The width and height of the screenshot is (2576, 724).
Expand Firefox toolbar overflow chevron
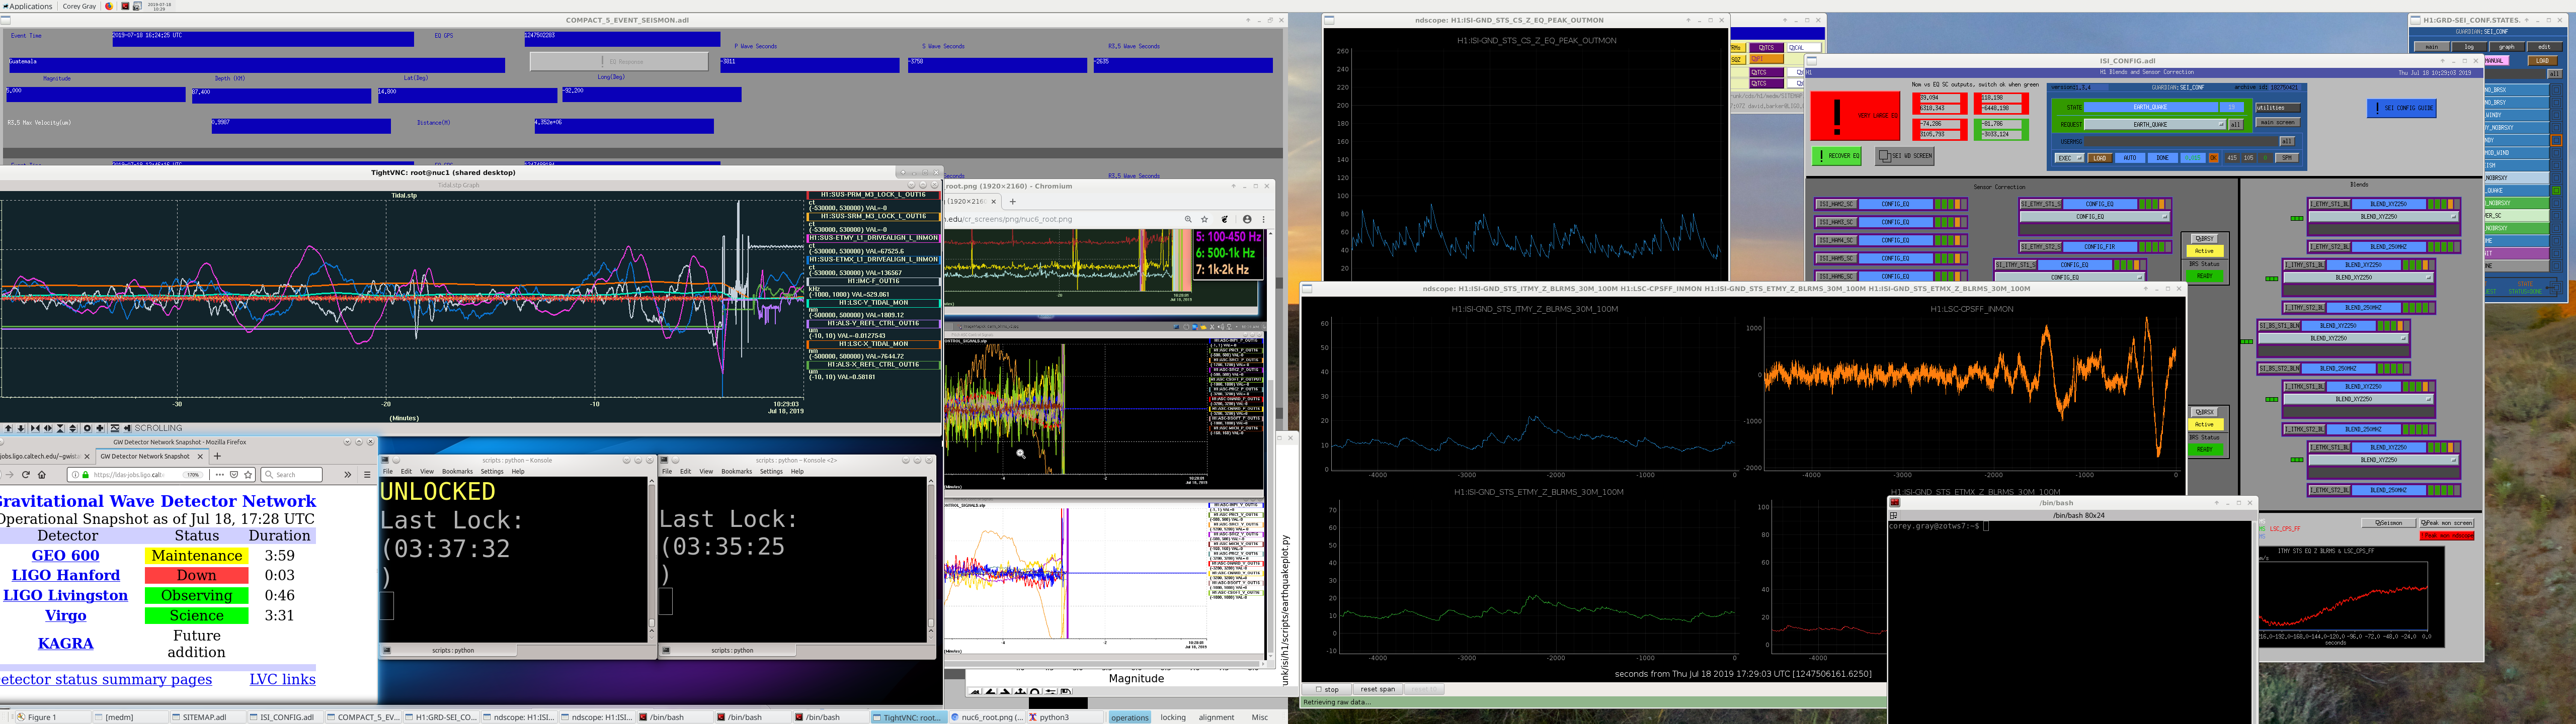348,475
